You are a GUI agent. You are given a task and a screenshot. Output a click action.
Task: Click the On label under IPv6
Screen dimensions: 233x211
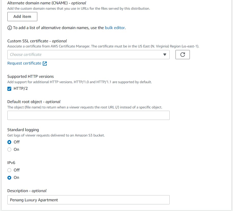pos(16,178)
